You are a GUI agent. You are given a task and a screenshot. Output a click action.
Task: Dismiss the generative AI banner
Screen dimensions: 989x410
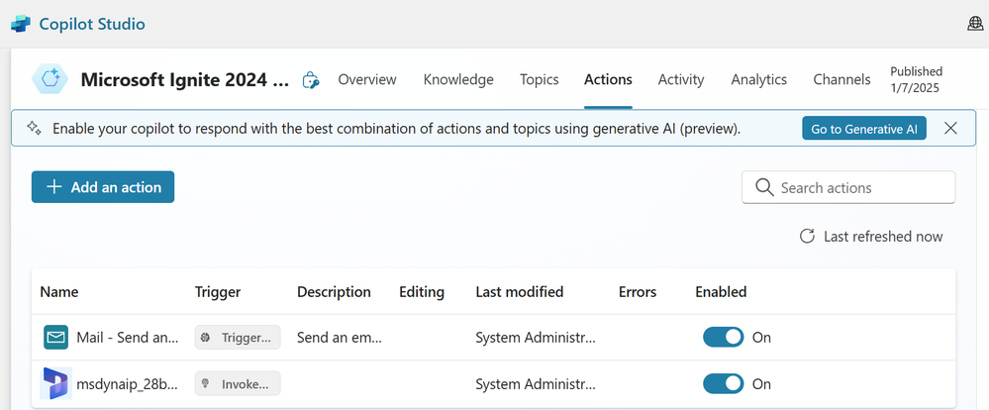[x=950, y=128]
